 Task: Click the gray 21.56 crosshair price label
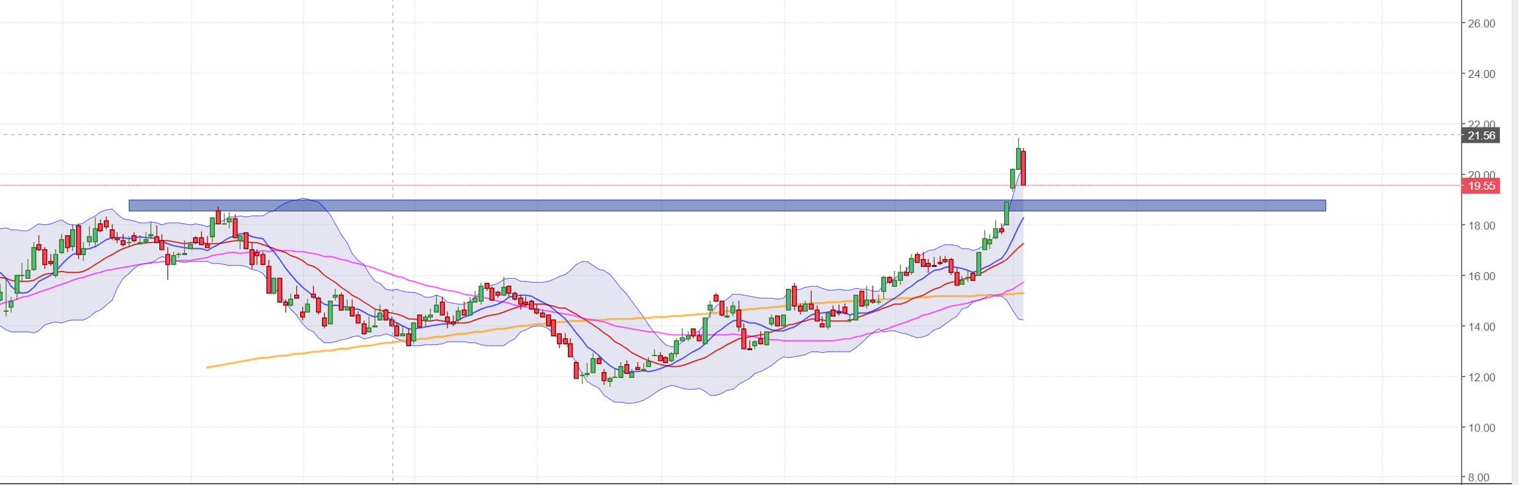[x=1481, y=135]
